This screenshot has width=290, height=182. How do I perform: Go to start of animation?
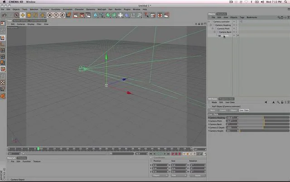pos(151,154)
